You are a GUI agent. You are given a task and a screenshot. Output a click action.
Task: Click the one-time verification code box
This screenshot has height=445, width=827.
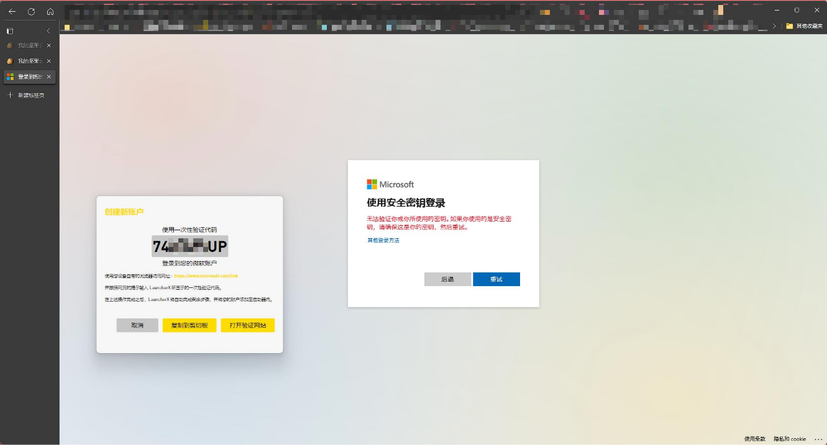click(190, 246)
